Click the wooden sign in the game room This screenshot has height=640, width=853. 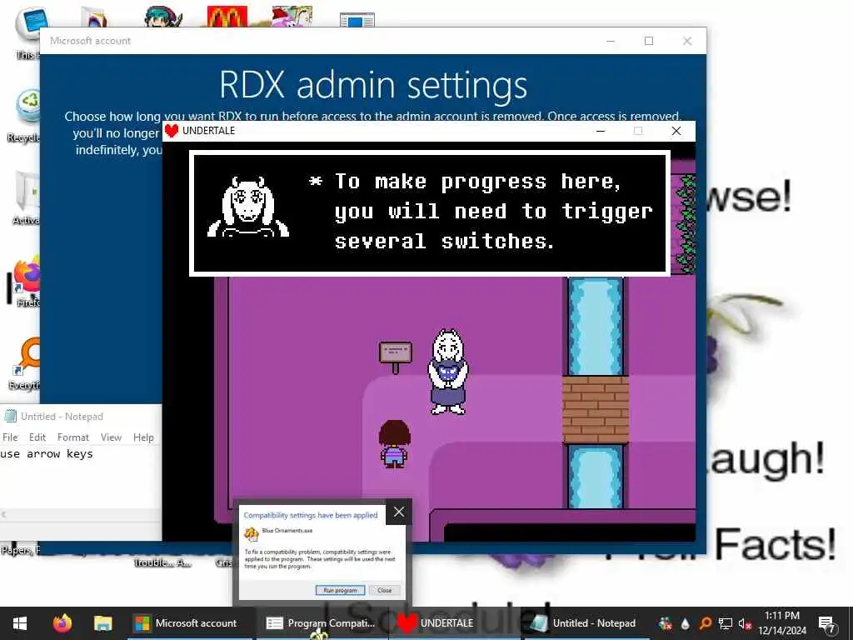point(396,357)
